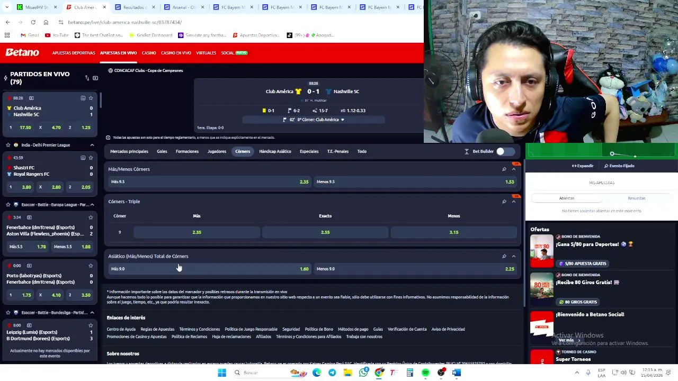Click the Betano logo
Screen dimensions: 678x381
(22, 52)
